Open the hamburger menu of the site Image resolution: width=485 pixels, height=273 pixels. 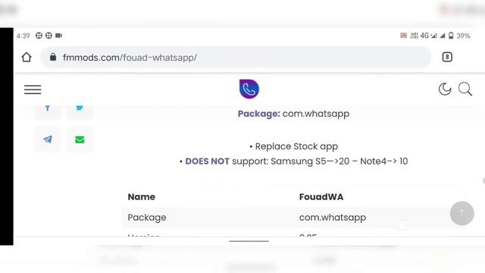point(33,89)
